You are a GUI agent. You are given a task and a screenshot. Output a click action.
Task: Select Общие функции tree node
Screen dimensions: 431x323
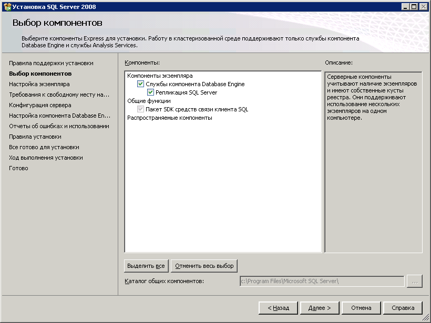click(x=149, y=101)
